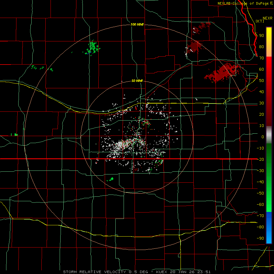The height and width of the screenshot is (274, 274).
Task: Select the 90 value on velocity scale
Action: (262, 36)
